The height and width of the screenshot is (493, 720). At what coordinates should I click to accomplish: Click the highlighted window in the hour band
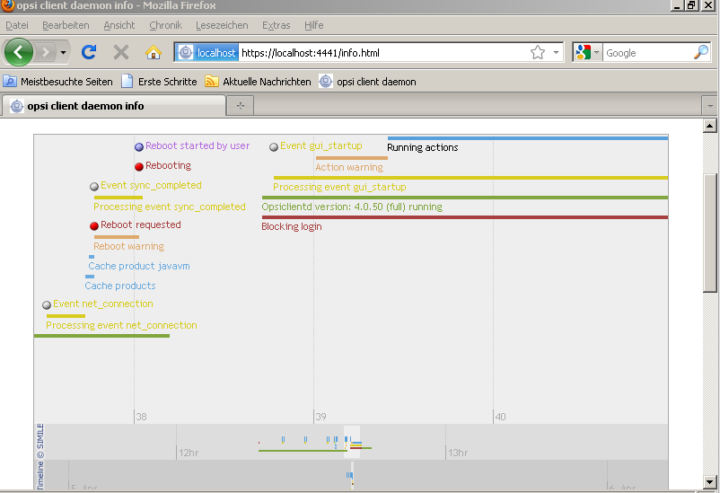352,442
